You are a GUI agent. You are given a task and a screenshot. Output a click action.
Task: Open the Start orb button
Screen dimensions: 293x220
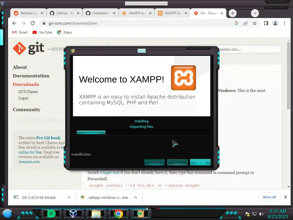[7, 214]
